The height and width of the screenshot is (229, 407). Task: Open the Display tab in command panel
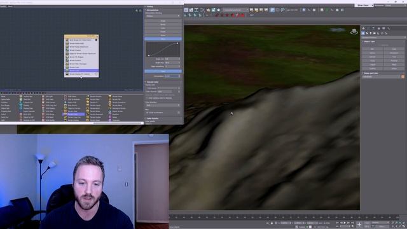tap(383, 28)
